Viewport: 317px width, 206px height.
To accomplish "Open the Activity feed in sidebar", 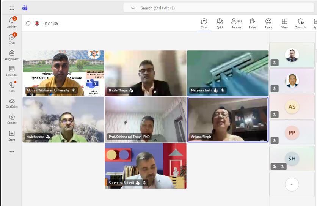I will pyautogui.click(x=12, y=22).
